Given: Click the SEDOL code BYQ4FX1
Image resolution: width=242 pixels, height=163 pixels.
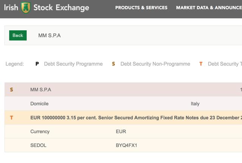Looking at the screenshot, I should [127, 145].
